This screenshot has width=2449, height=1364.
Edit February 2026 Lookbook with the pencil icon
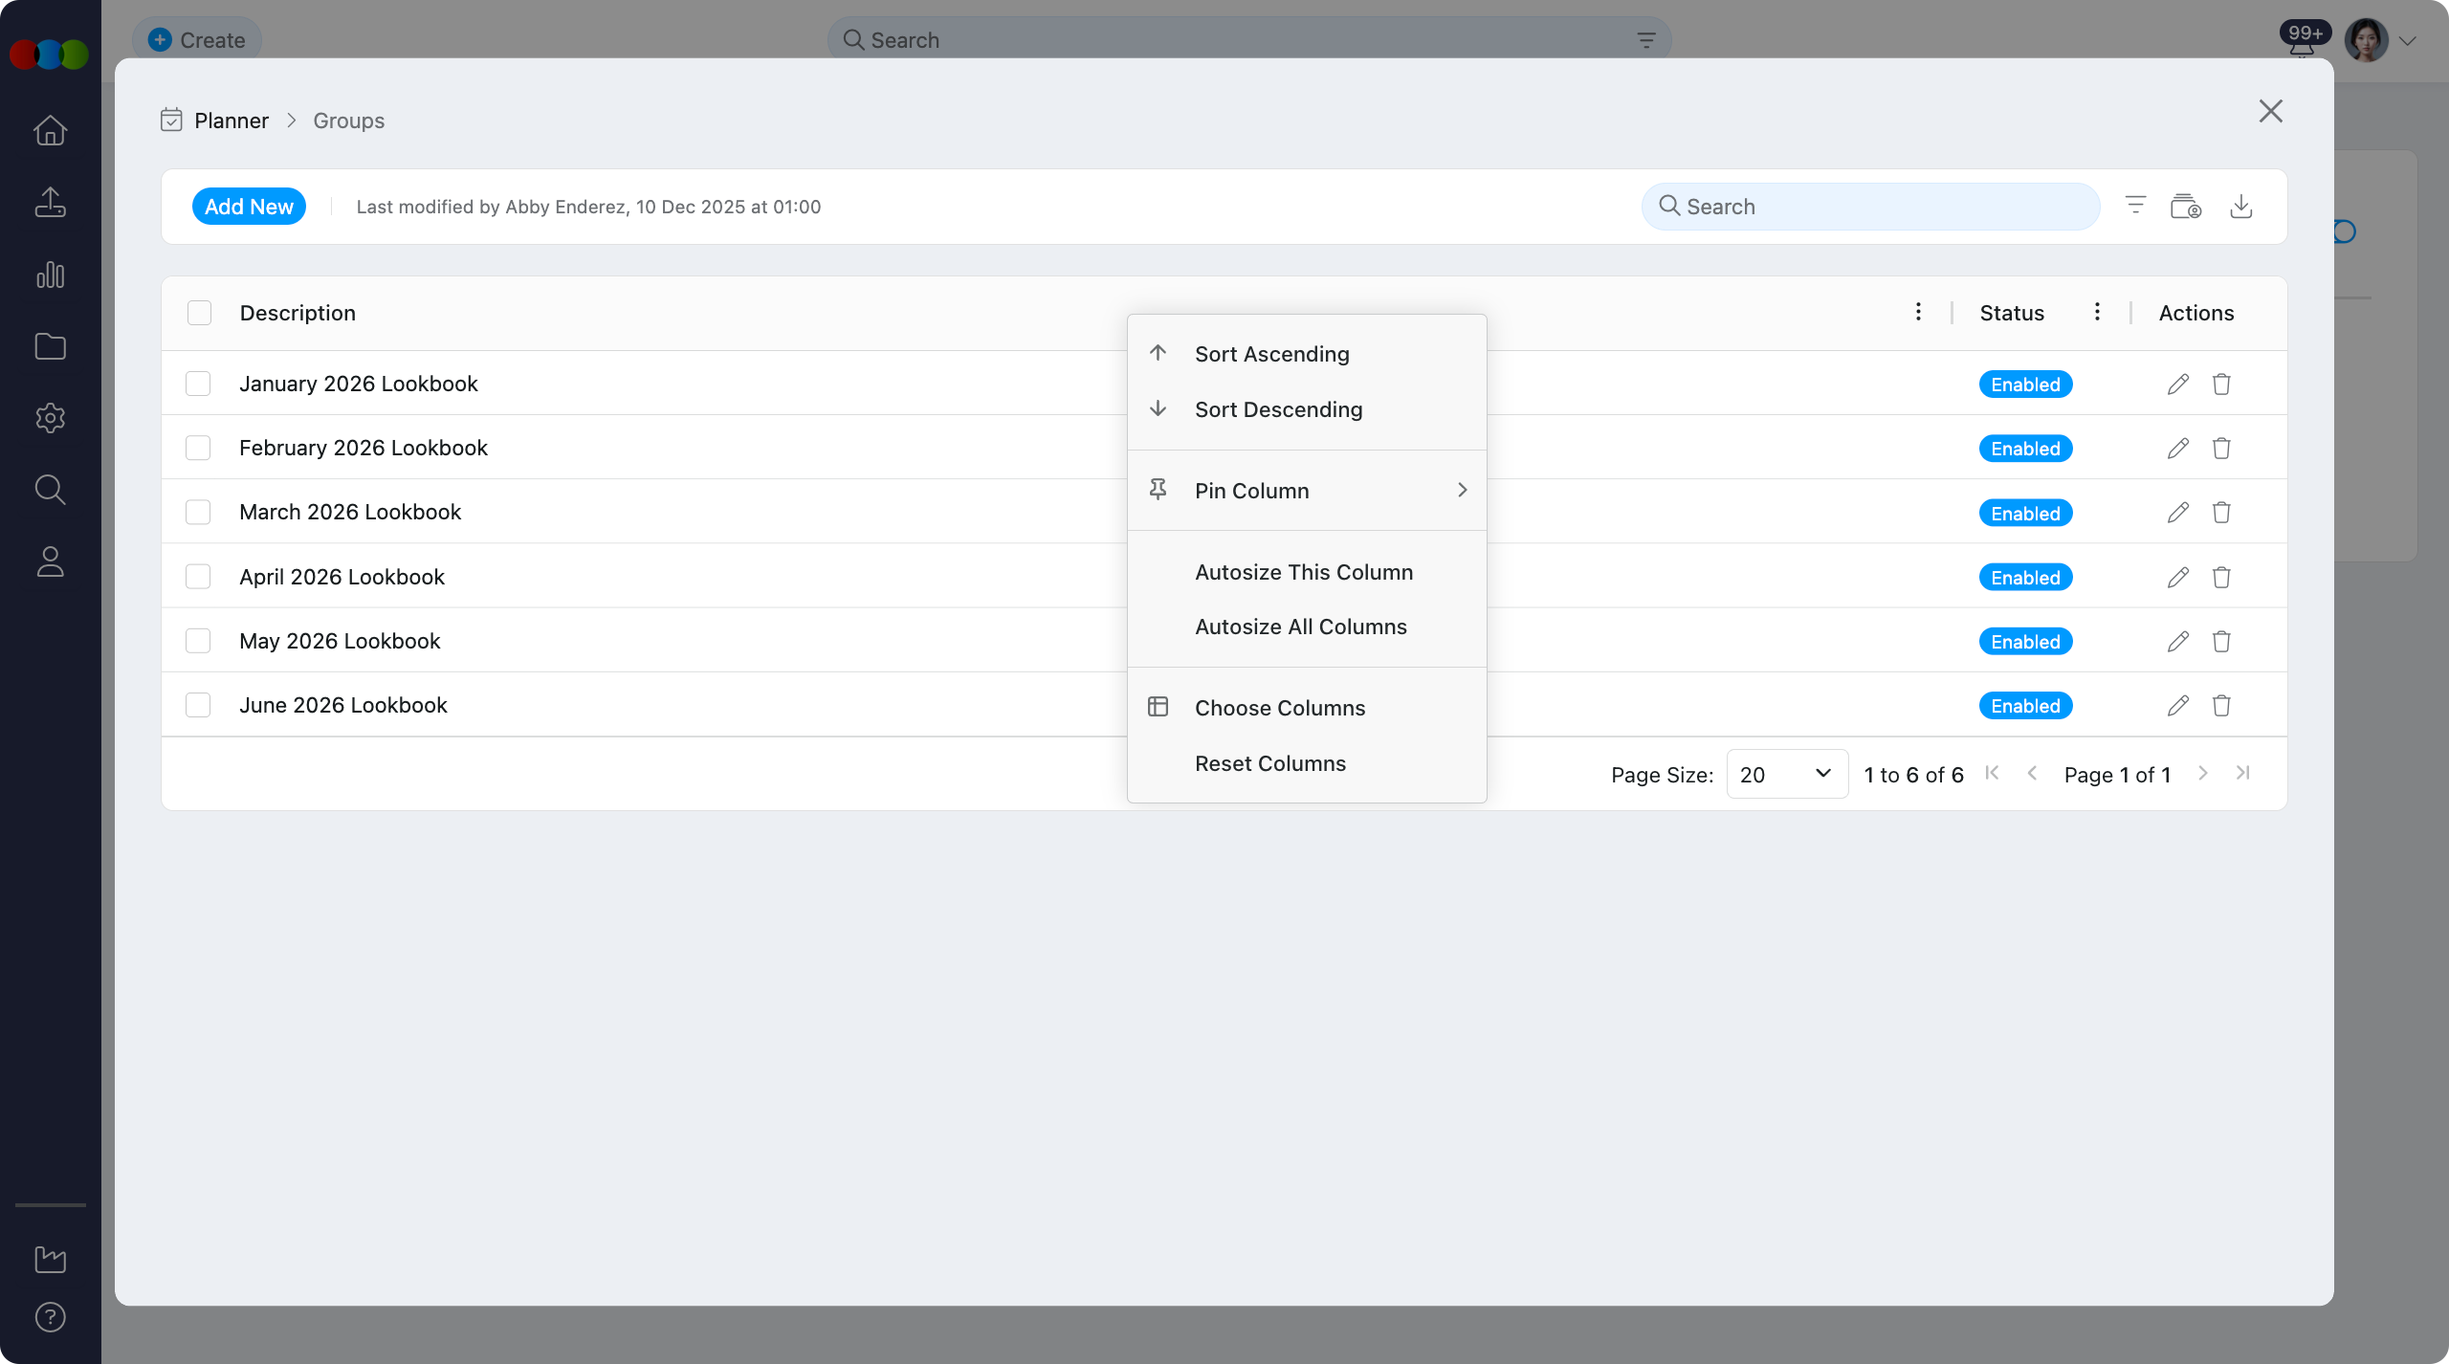(x=2177, y=447)
